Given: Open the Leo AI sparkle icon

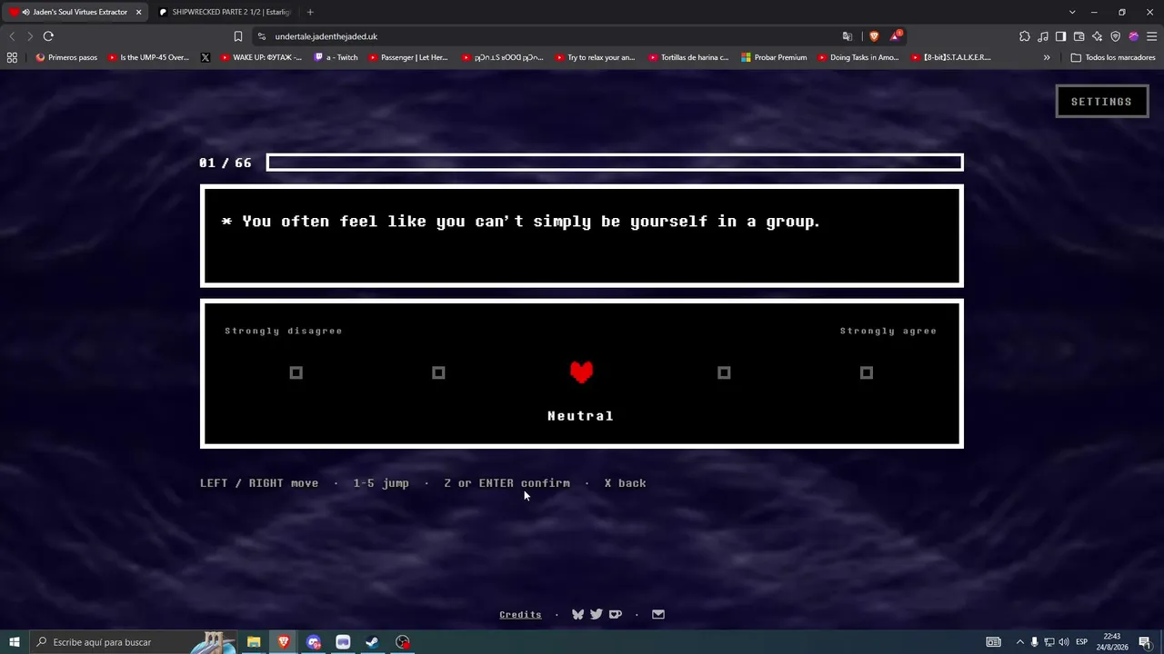Looking at the screenshot, I should [1098, 36].
